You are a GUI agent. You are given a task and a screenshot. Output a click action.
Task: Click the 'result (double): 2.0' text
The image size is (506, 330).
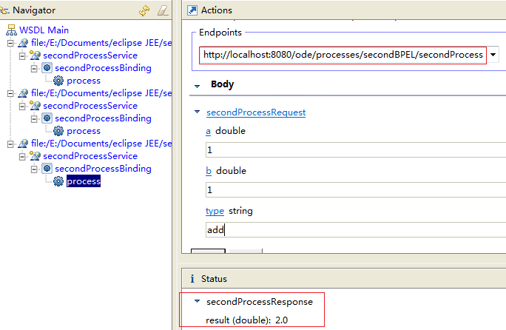246,320
